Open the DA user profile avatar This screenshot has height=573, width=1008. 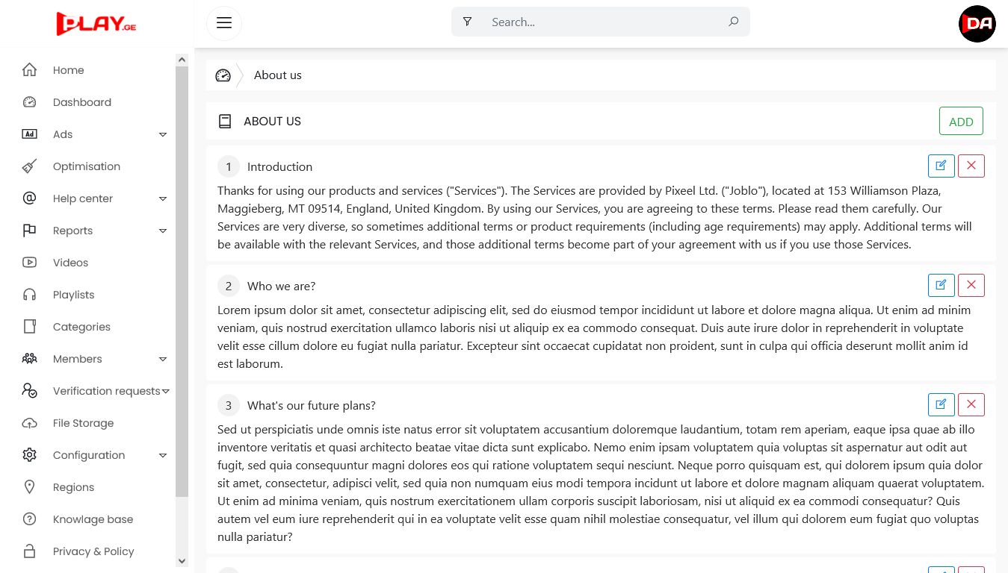click(977, 23)
